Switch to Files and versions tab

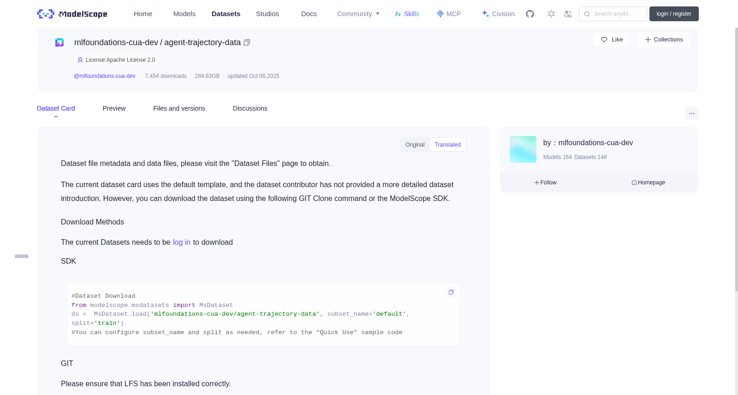pos(179,108)
